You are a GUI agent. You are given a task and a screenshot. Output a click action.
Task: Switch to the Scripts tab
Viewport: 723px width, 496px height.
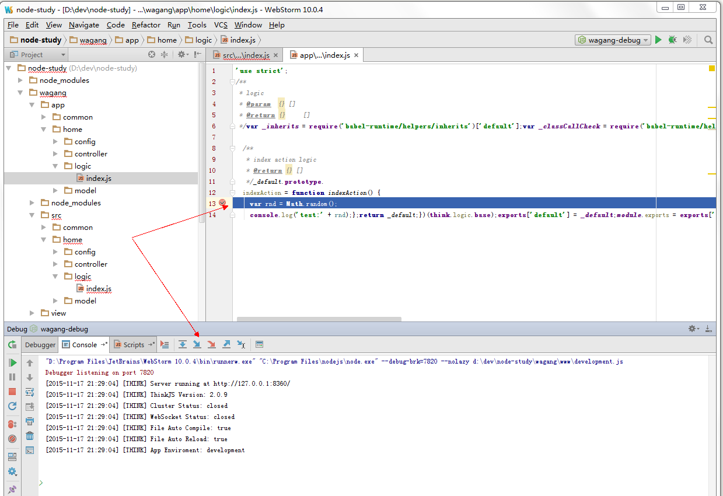point(133,345)
